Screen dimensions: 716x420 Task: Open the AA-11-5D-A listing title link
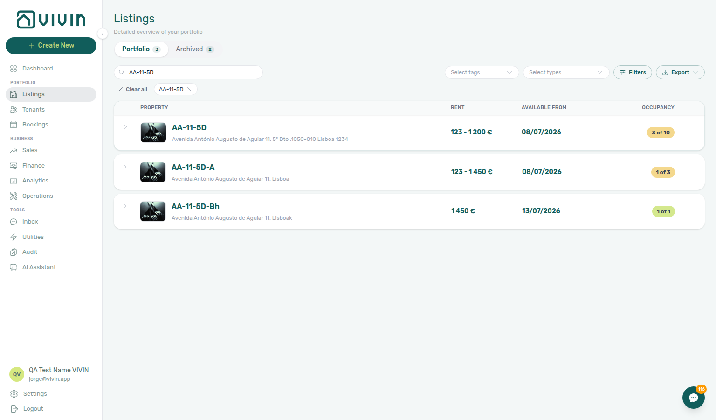(193, 167)
